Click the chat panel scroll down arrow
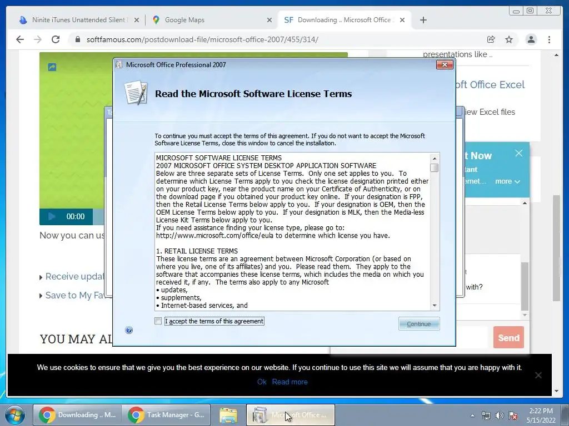 (525, 315)
